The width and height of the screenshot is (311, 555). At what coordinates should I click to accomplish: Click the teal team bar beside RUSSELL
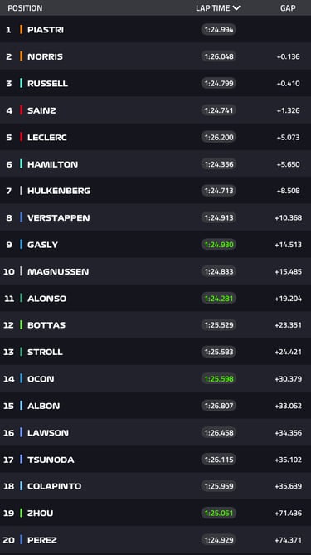pos(22,83)
